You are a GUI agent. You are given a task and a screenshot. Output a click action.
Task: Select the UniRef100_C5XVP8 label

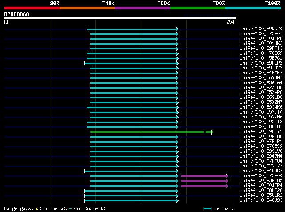pos(261,92)
